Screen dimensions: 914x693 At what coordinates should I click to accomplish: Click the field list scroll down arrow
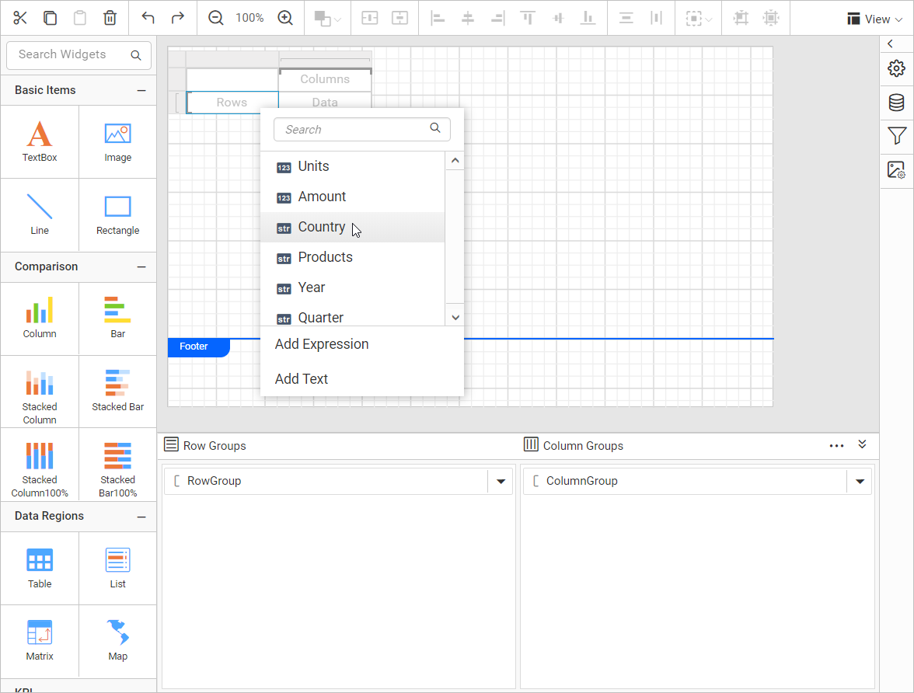(x=455, y=317)
